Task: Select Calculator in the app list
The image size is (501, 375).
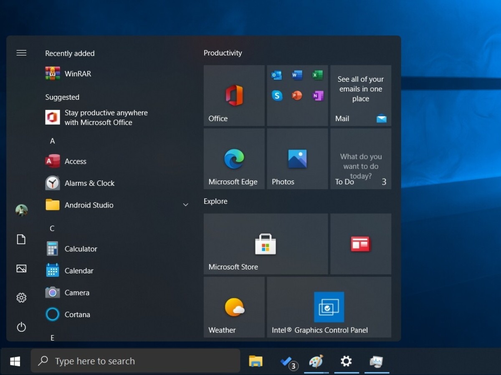Action: click(x=81, y=249)
